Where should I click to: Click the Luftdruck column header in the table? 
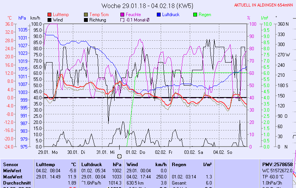coord(92,164)
